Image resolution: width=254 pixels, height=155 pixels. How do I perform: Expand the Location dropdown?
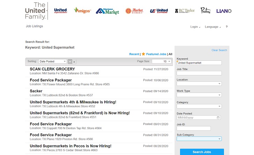tap(199, 84)
